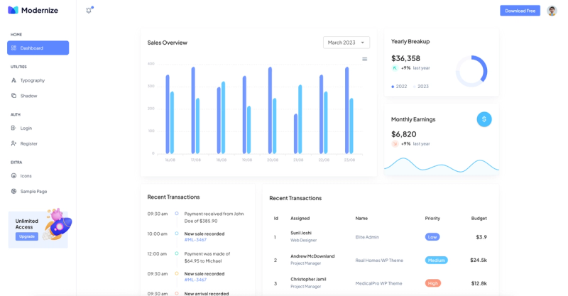Click the Register user-plus icon in sidebar
Image resolution: width=568 pixels, height=296 pixels.
coord(13,143)
